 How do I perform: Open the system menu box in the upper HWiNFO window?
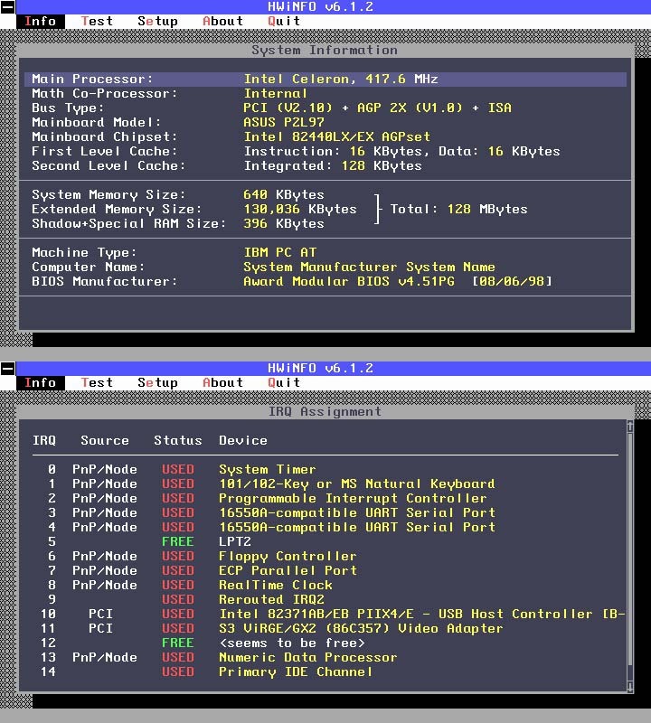pyautogui.click(x=8, y=7)
